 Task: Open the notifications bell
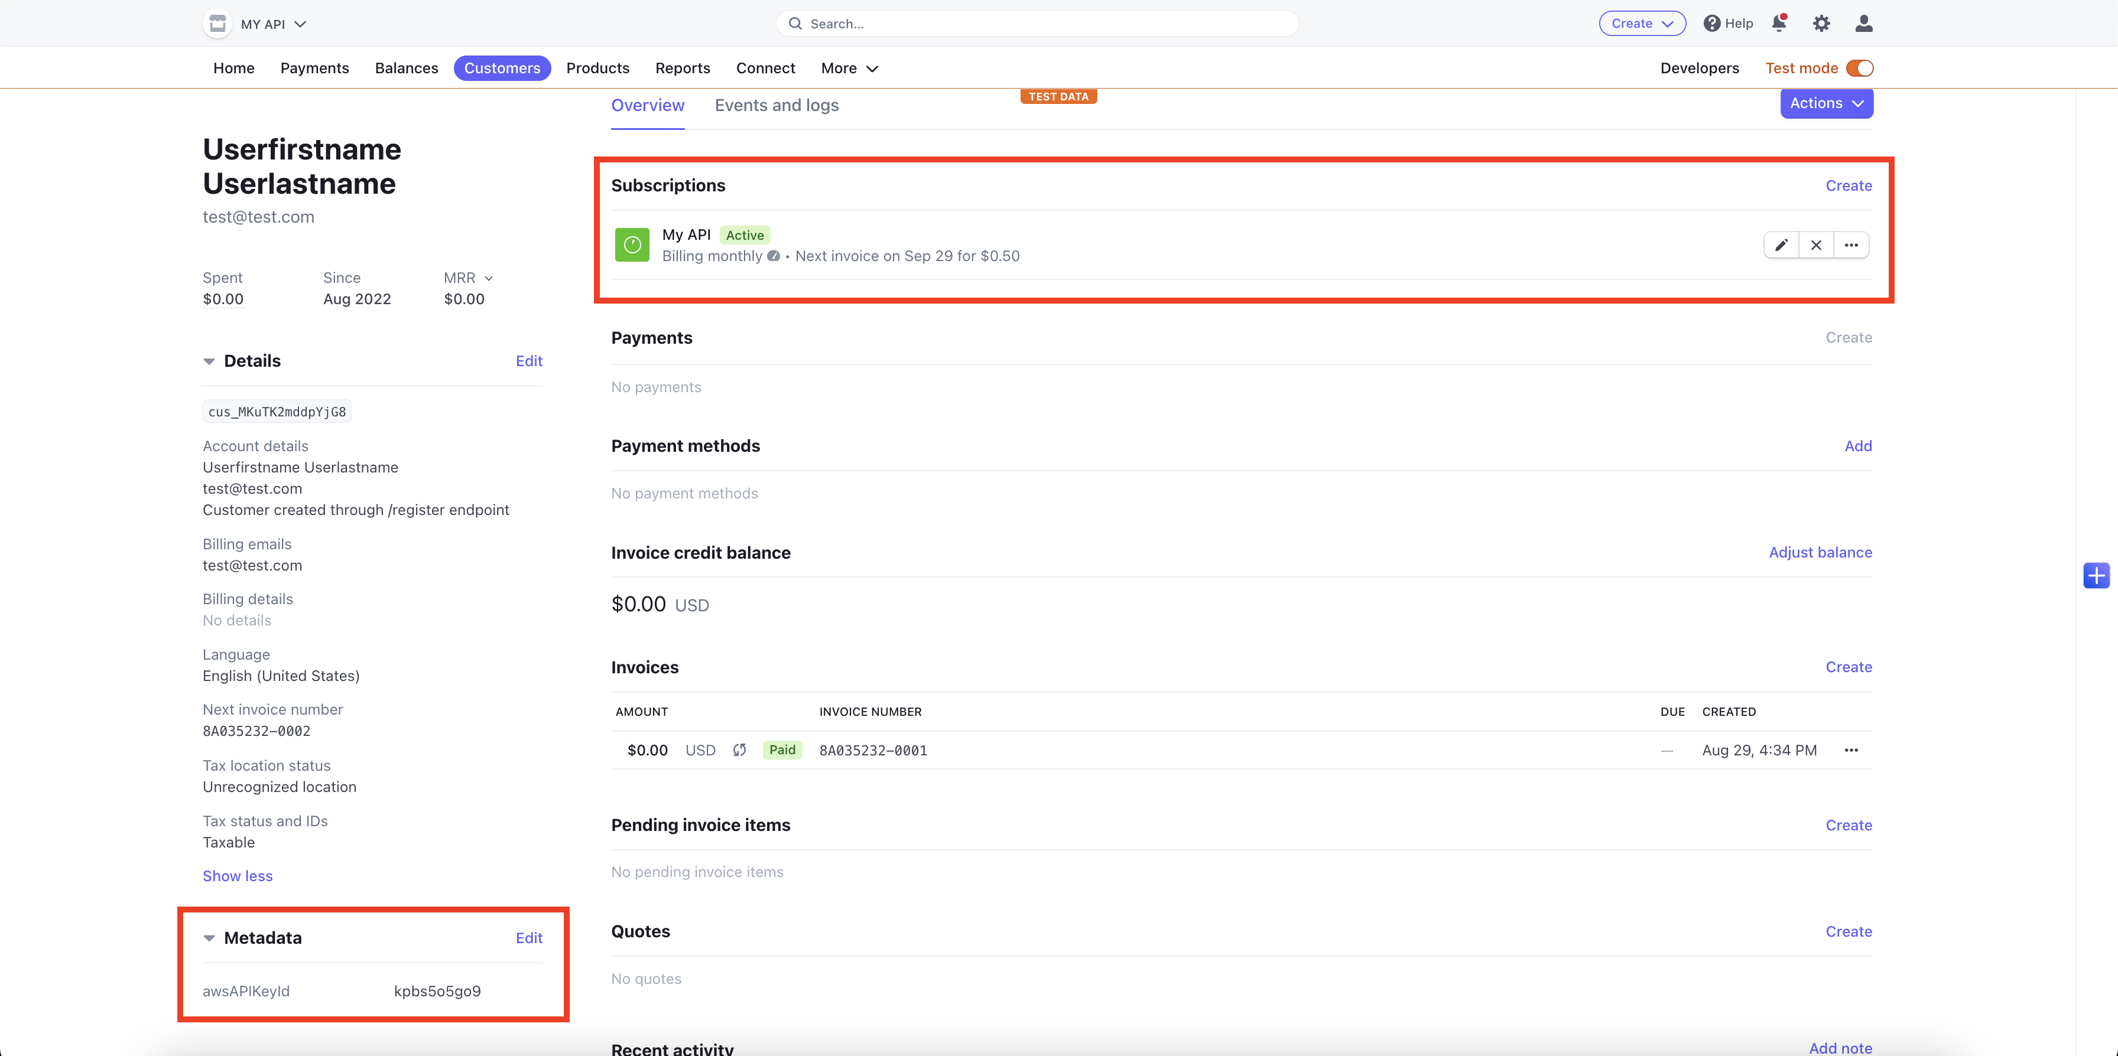(x=1779, y=24)
